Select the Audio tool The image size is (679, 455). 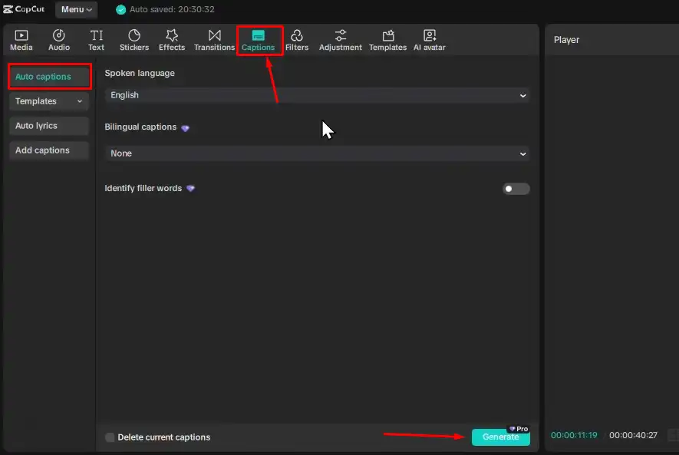click(x=58, y=39)
